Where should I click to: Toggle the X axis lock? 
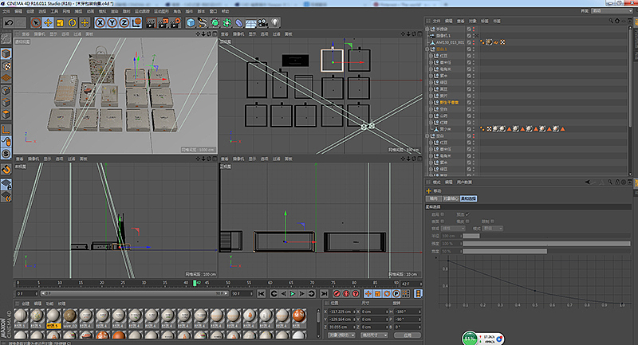pos(100,23)
